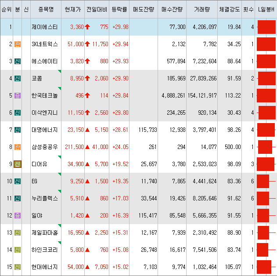
Task: Select stock name 하인크코리
Action: 45,250
